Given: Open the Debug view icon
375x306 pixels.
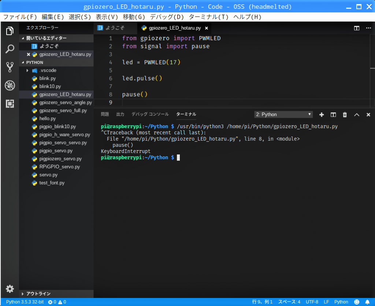Looking at the screenshot, I should [x=10, y=86].
